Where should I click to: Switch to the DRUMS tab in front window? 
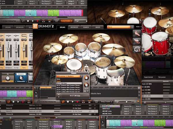[63, 27]
